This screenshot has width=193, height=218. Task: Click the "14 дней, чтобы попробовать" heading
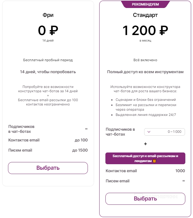point(48,72)
